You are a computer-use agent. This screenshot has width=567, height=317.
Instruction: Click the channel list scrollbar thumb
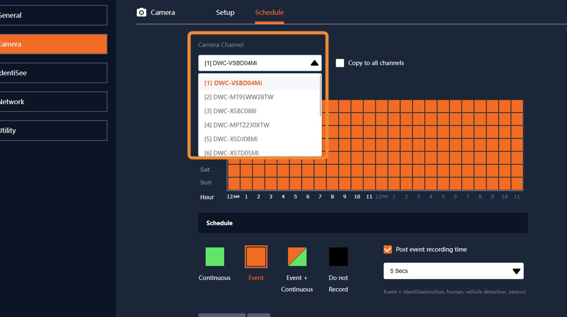[x=320, y=96]
